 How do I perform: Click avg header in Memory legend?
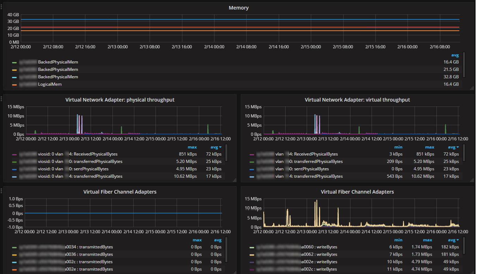tap(455, 55)
